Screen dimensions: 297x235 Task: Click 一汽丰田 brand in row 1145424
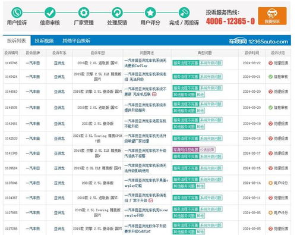click(33, 77)
